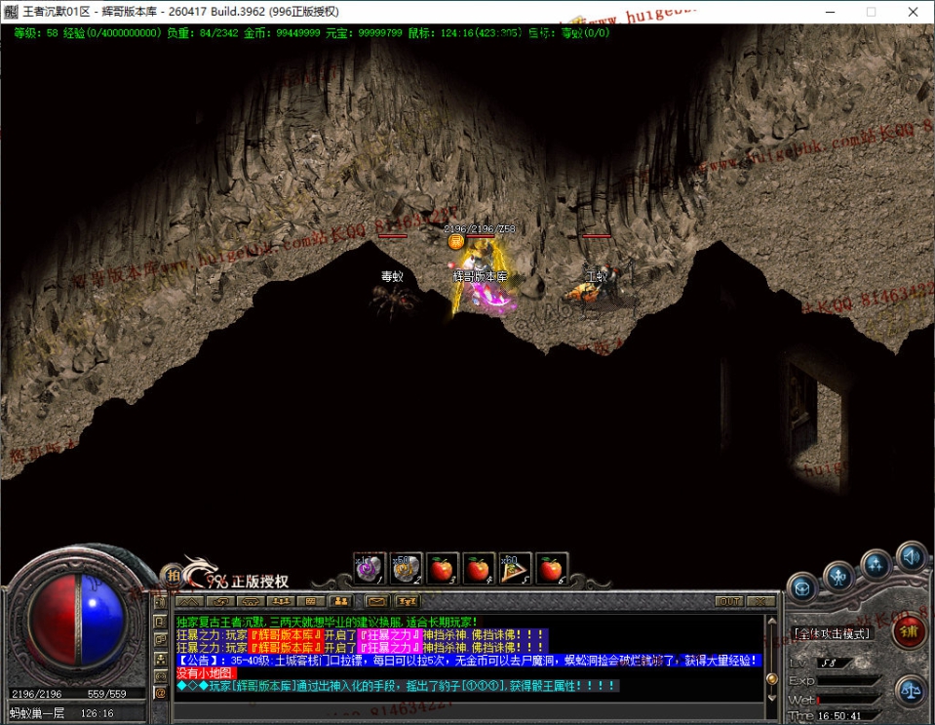Click the three-figures group button on chat toolbar

pyautogui.click(x=280, y=601)
